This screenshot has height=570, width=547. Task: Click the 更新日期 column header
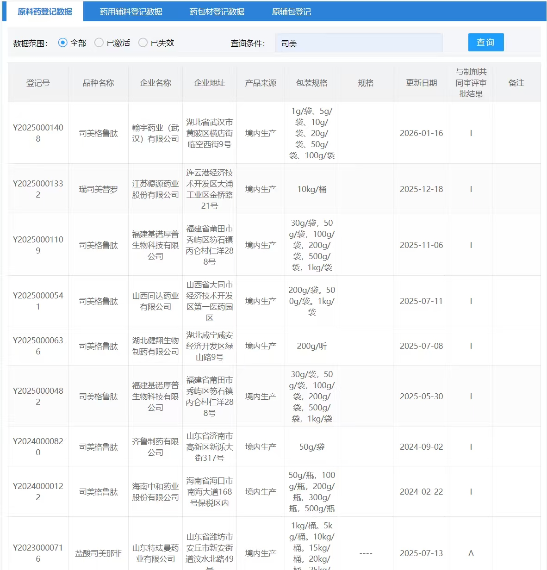click(x=422, y=83)
